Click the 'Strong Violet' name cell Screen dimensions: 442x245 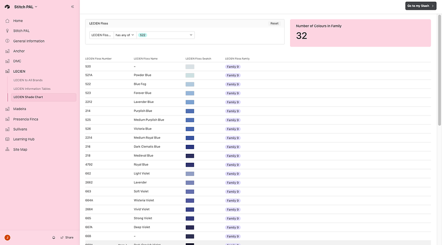click(x=143, y=218)
